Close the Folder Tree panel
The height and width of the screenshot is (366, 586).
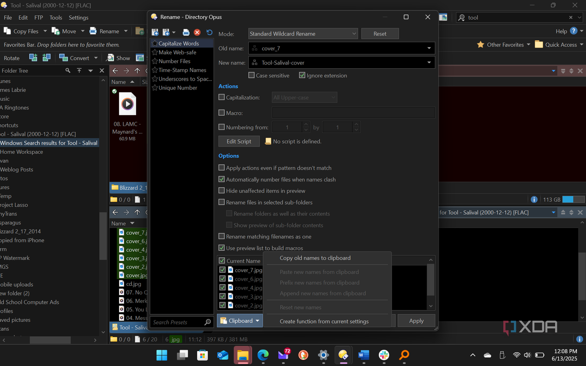point(102,71)
